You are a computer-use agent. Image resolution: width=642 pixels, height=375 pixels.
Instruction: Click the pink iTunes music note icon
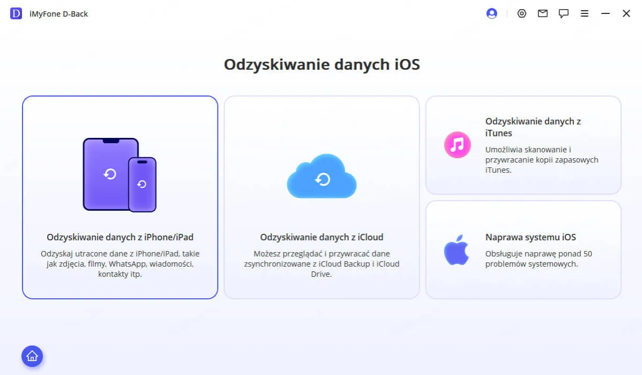pos(456,145)
